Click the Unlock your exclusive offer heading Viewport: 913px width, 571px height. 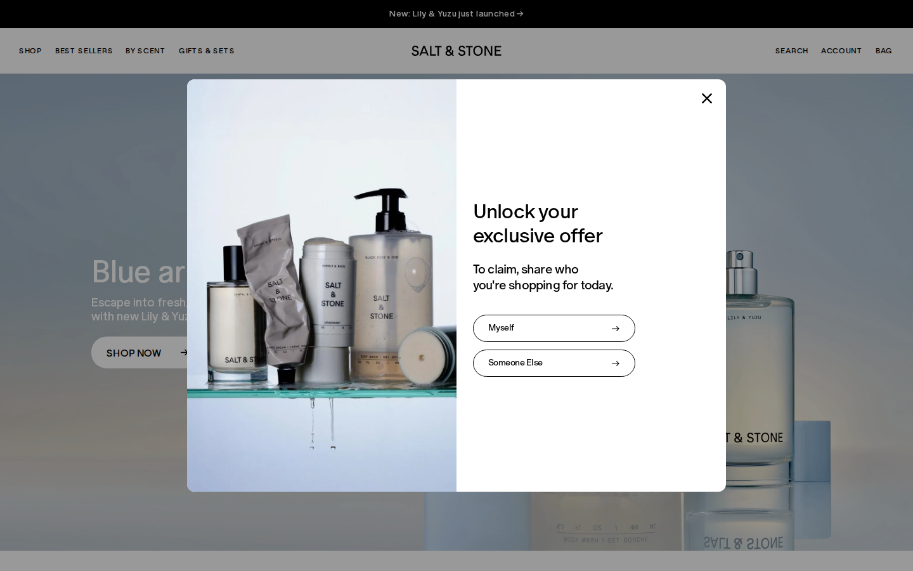(x=538, y=223)
